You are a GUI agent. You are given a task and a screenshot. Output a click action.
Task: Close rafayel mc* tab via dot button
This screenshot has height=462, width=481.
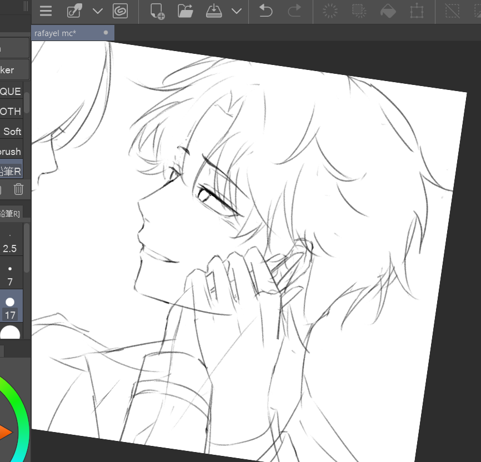coord(106,33)
